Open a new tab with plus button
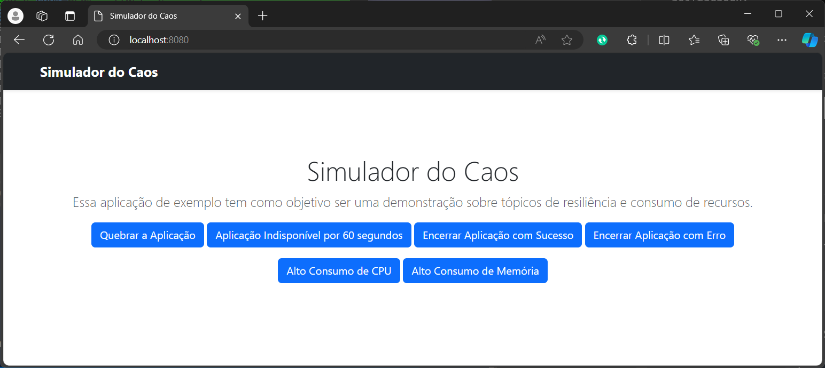The image size is (825, 368). coord(262,16)
